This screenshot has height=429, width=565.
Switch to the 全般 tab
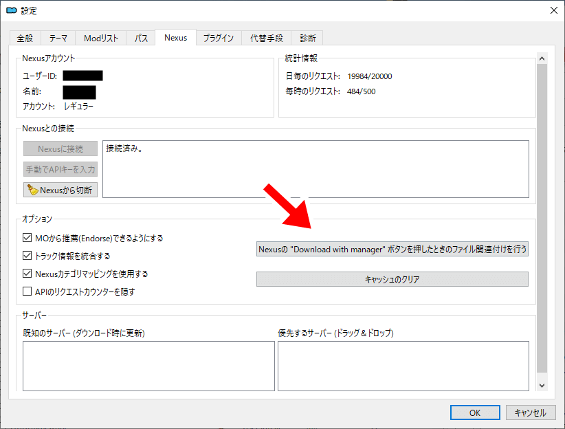click(25, 38)
